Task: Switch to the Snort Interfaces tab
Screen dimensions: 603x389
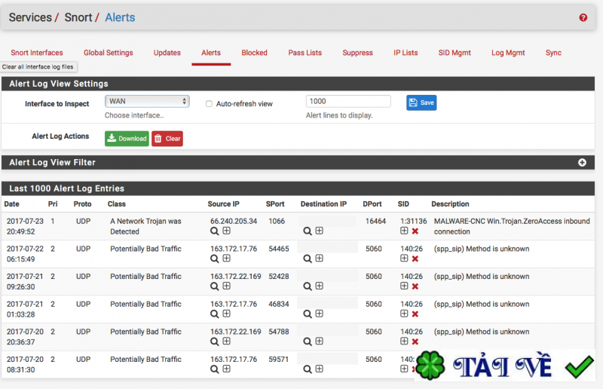Action: [37, 53]
